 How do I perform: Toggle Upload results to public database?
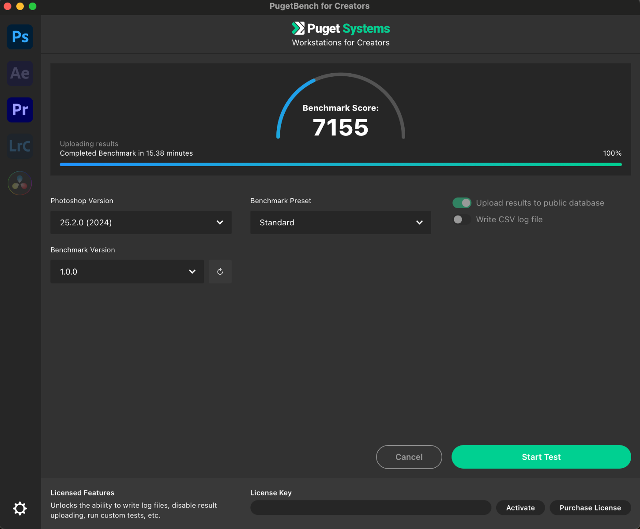[x=462, y=203]
